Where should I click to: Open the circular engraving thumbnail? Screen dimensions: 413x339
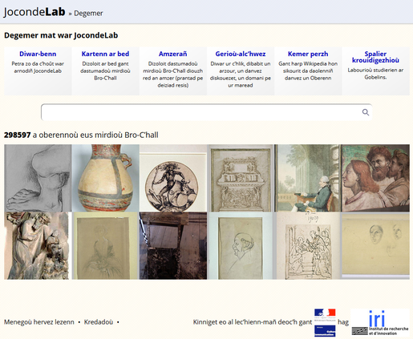(x=173, y=178)
